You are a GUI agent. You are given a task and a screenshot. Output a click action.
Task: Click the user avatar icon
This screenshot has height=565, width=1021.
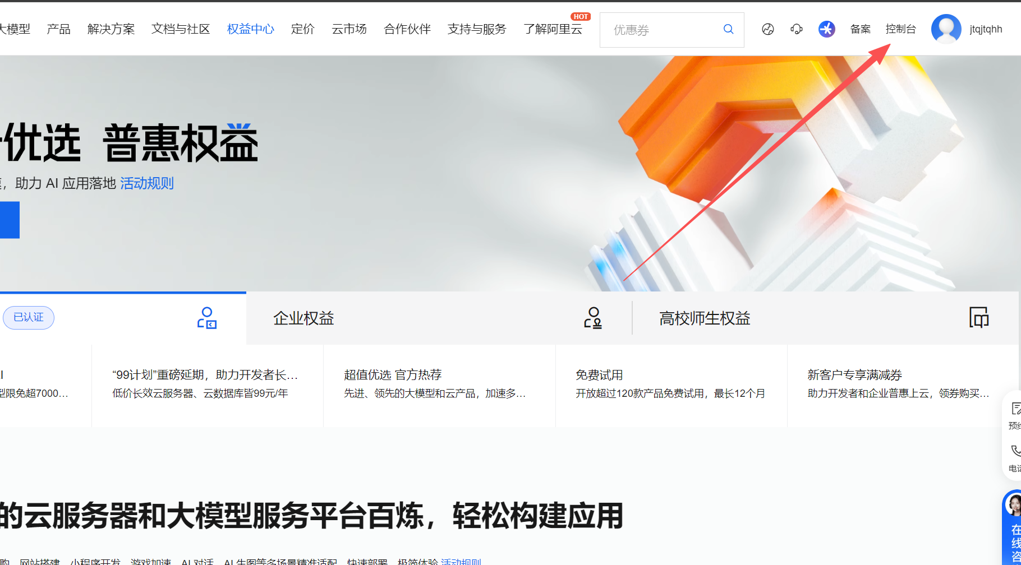point(946,29)
